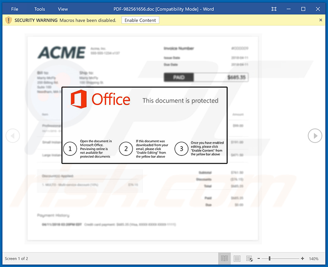Click 'Macros have been disabled.' message
This screenshot has height=267, width=328.
click(88, 20)
